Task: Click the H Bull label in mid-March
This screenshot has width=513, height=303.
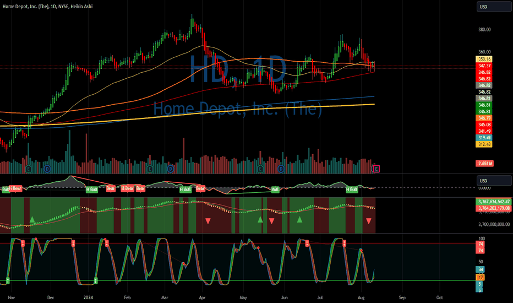Action: (x=185, y=190)
